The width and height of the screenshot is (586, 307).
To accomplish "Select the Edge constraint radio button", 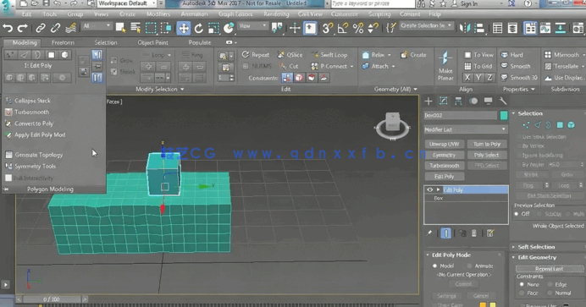I will point(550,284).
